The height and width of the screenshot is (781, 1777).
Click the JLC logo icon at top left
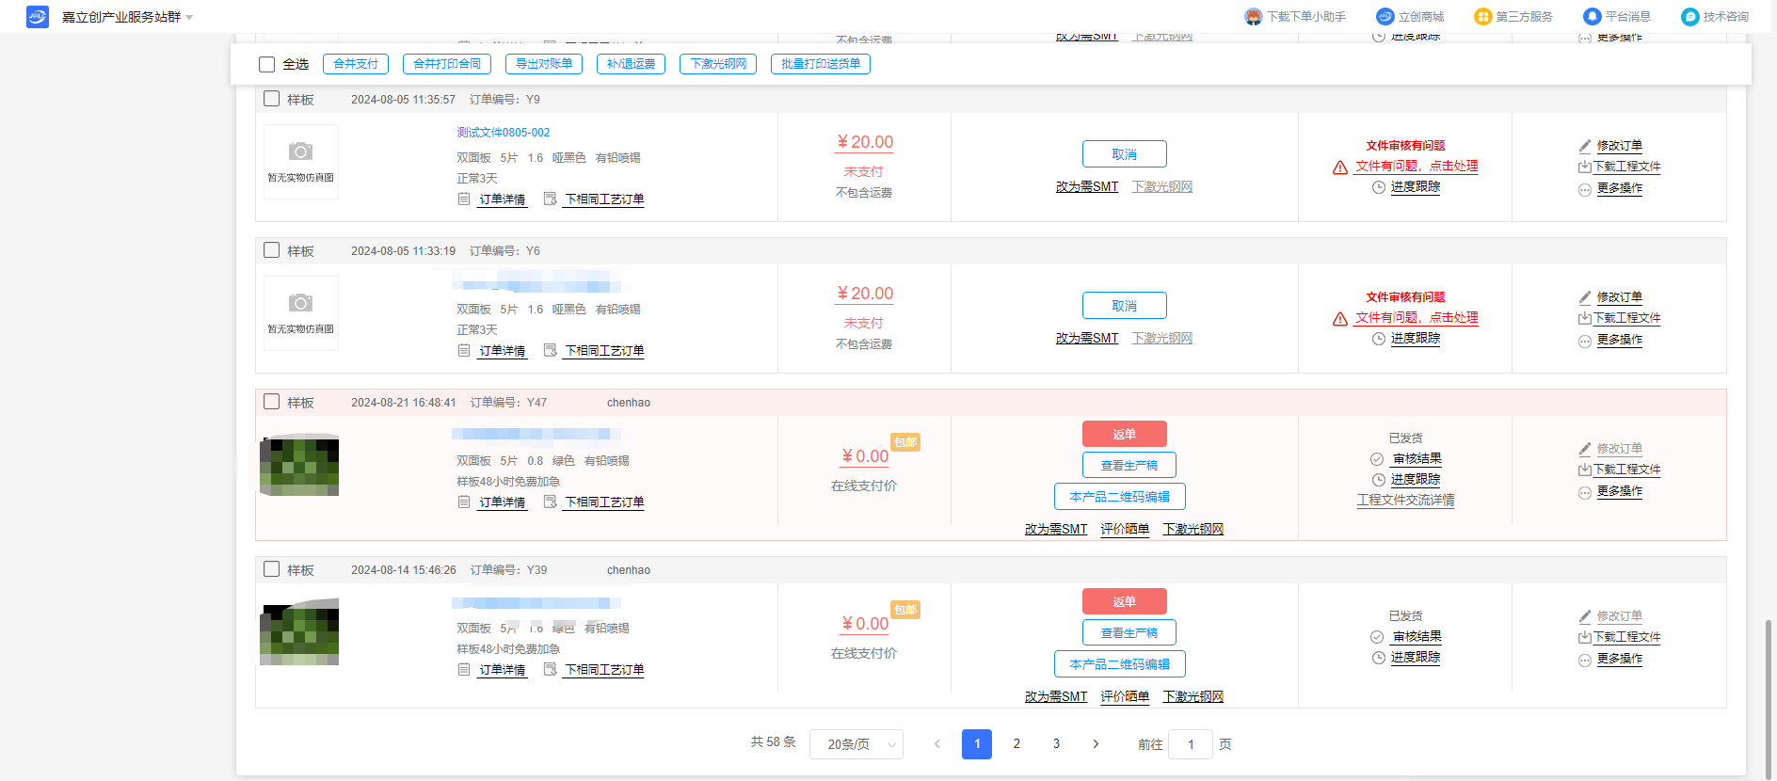click(37, 17)
